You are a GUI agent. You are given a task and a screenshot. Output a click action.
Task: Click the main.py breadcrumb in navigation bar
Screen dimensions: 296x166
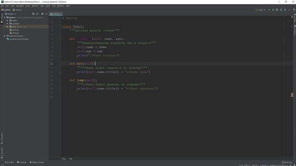click(x=17, y=10)
